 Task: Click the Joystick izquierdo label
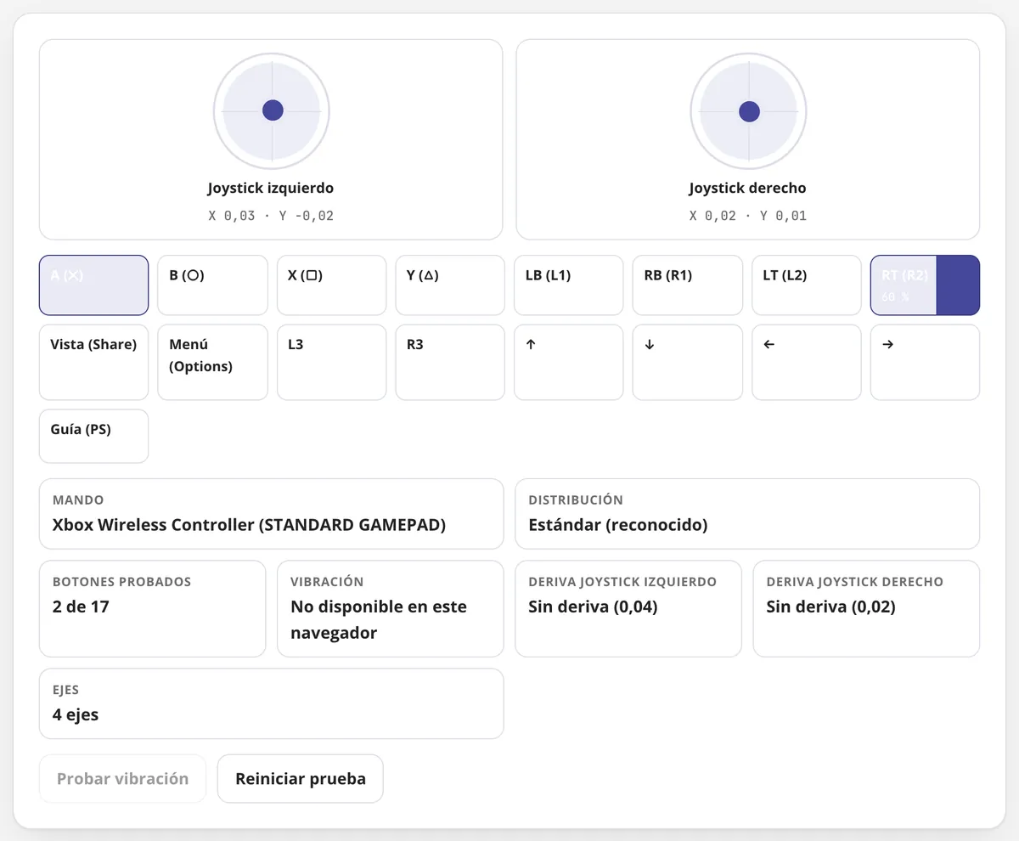click(x=271, y=189)
